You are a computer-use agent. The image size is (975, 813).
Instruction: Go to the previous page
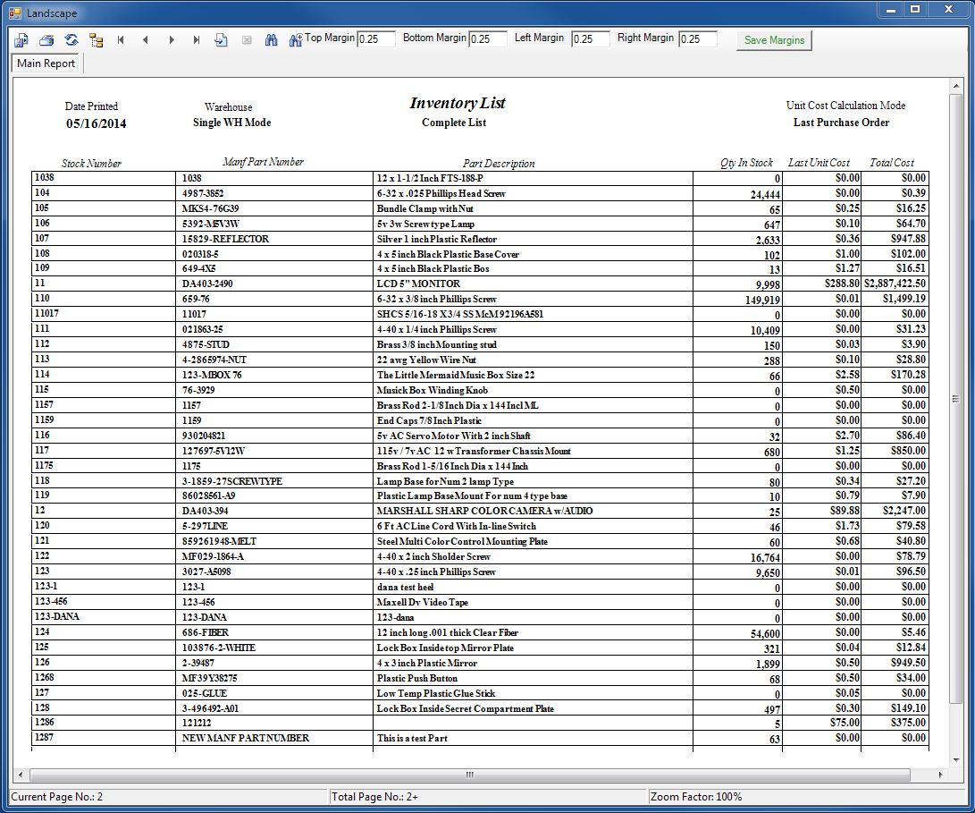[x=146, y=40]
